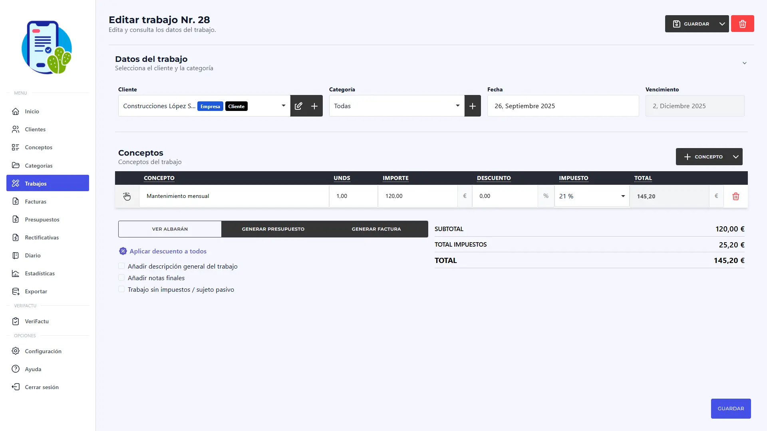Image resolution: width=767 pixels, height=431 pixels.
Task: Click the add new client plus icon
Action: coord(314,106)
